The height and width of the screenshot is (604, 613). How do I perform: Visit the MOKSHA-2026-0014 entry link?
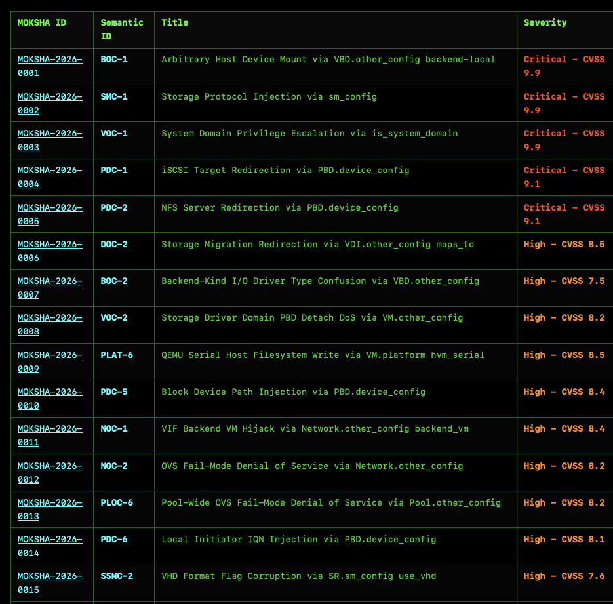(50, 546)
